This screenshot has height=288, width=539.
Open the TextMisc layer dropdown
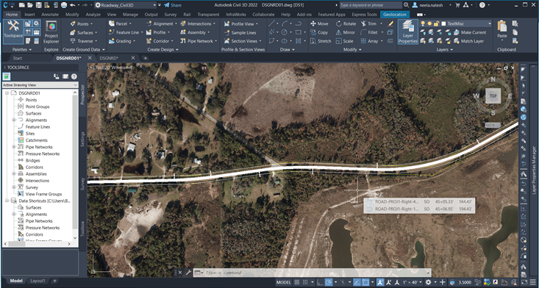point(466,24)
